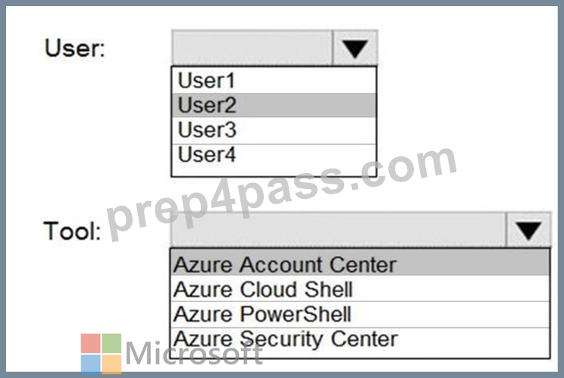
Task: Click the "User:" field label
Action: coord(75,49)
